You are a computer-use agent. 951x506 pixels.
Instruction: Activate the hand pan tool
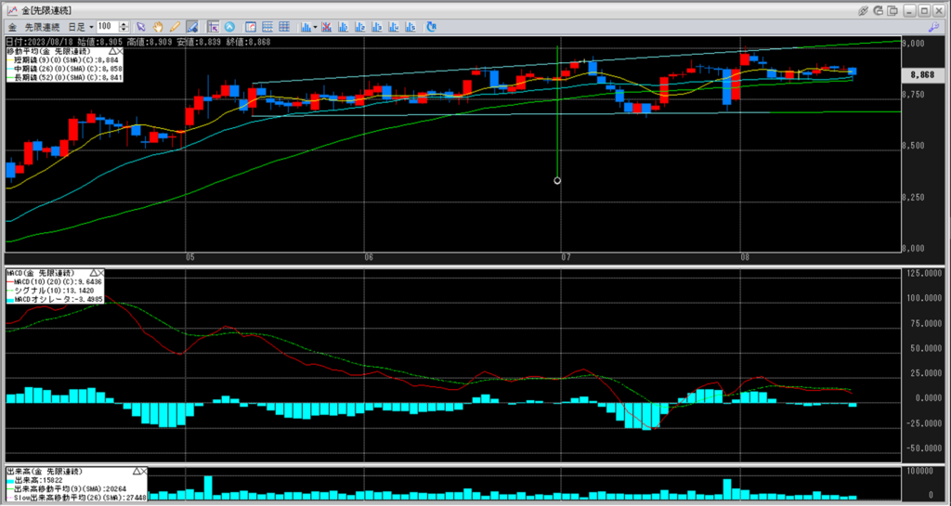pos(158,26)
